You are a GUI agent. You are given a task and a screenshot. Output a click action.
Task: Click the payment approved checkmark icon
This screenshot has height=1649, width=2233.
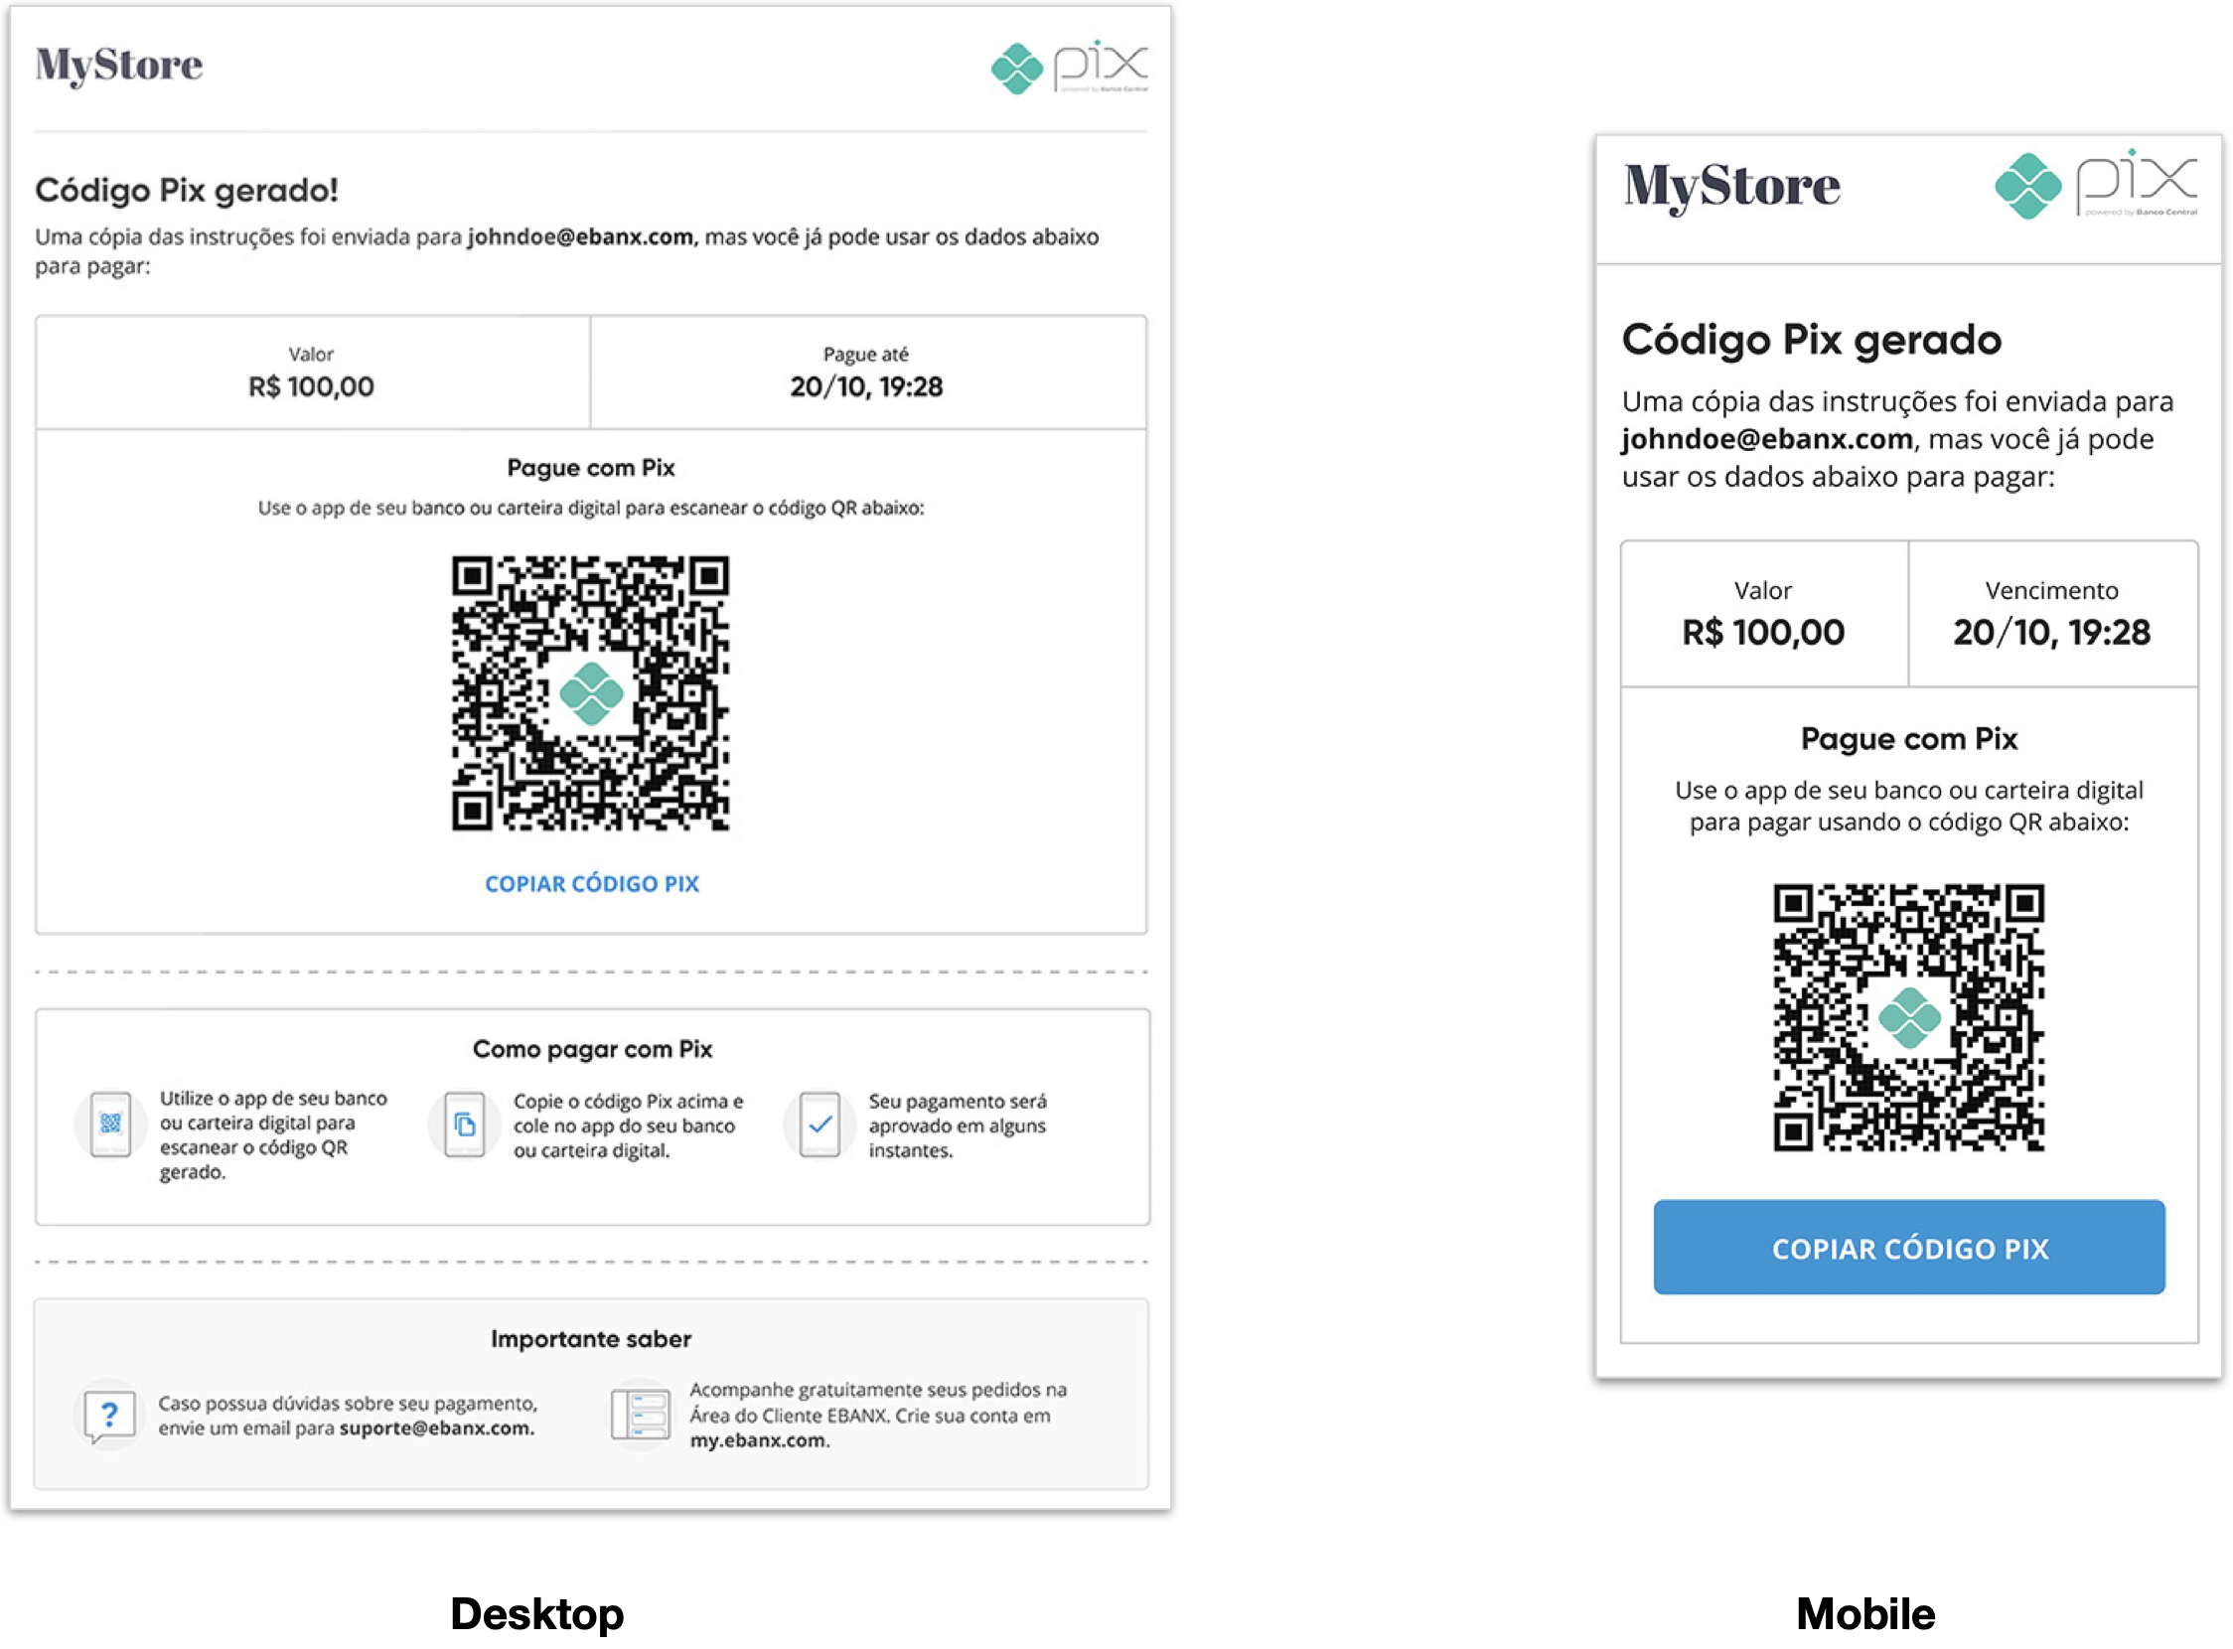tap(819, 1124)
